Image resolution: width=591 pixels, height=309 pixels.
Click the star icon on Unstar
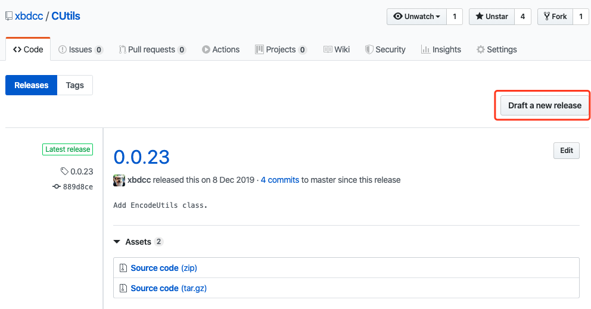click(479, 16)
